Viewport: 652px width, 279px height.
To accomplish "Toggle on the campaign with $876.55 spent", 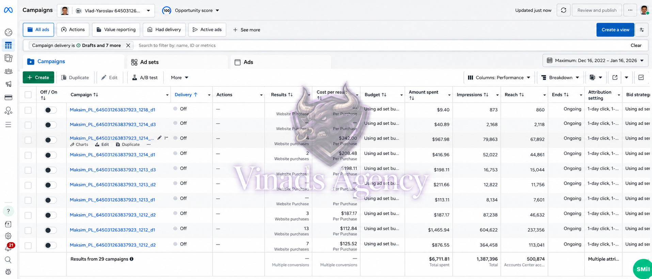I will pos(50,245).
